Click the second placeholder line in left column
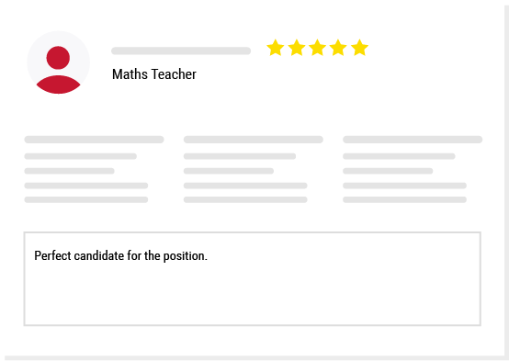The width and height of the screenshot is (509, 361). click(81, 156)
